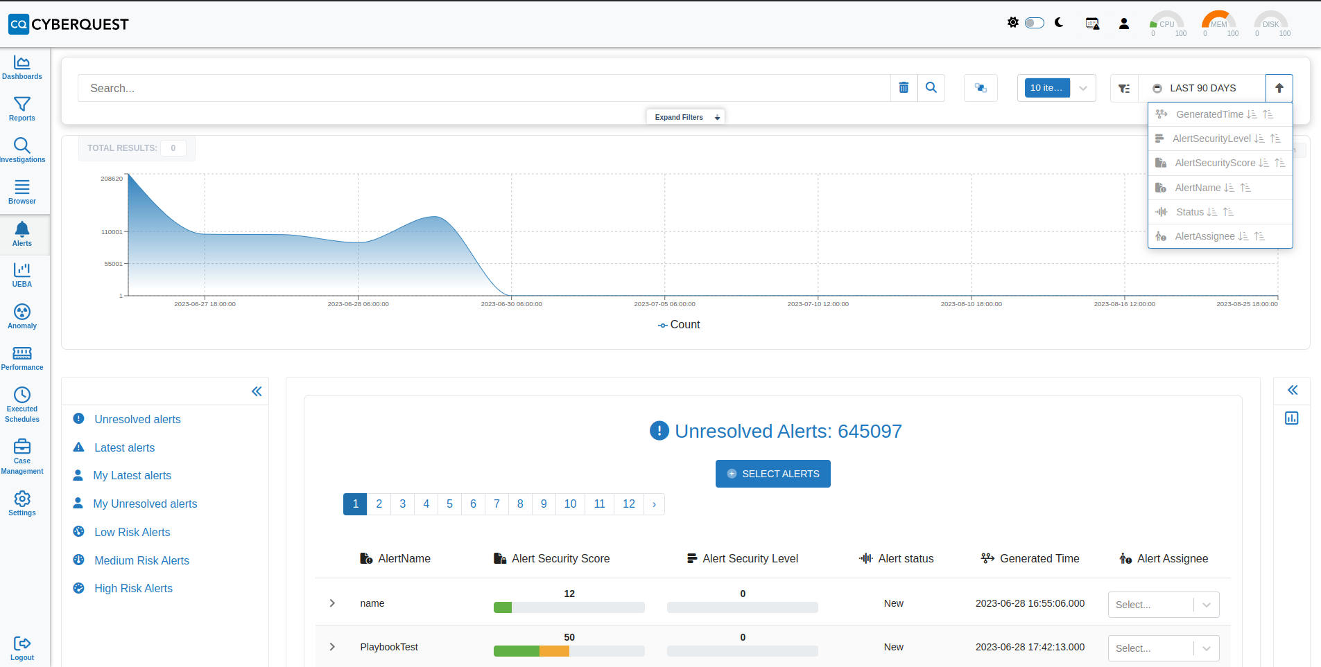Screen dimensions: 1321x667
Task: Click the filter list icon button
Action: pyautogui.click(x=1124, y=89)
